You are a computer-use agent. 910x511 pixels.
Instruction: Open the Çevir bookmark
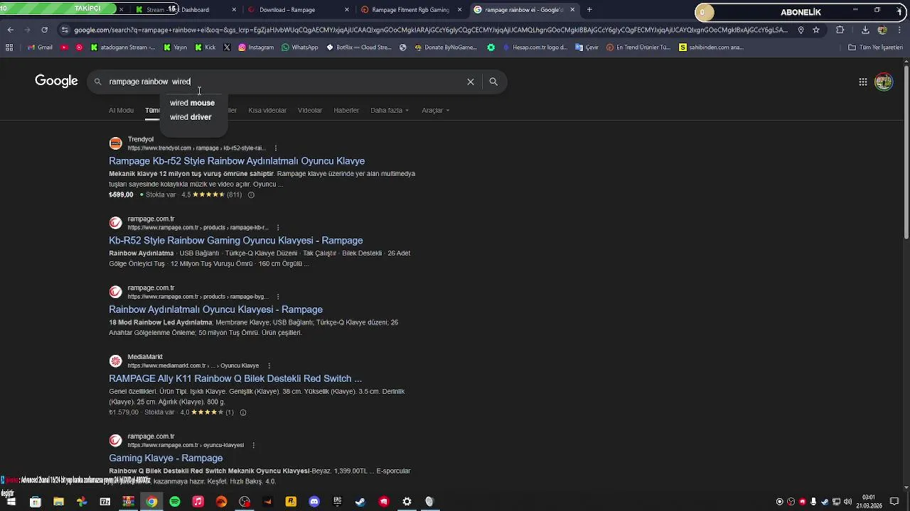pyautogui.click(x=587, y=48)
